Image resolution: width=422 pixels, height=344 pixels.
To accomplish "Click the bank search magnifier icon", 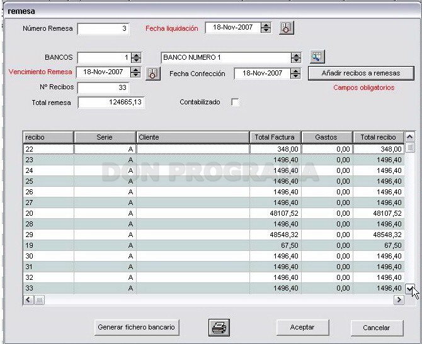I will click(x=317, y=57).
